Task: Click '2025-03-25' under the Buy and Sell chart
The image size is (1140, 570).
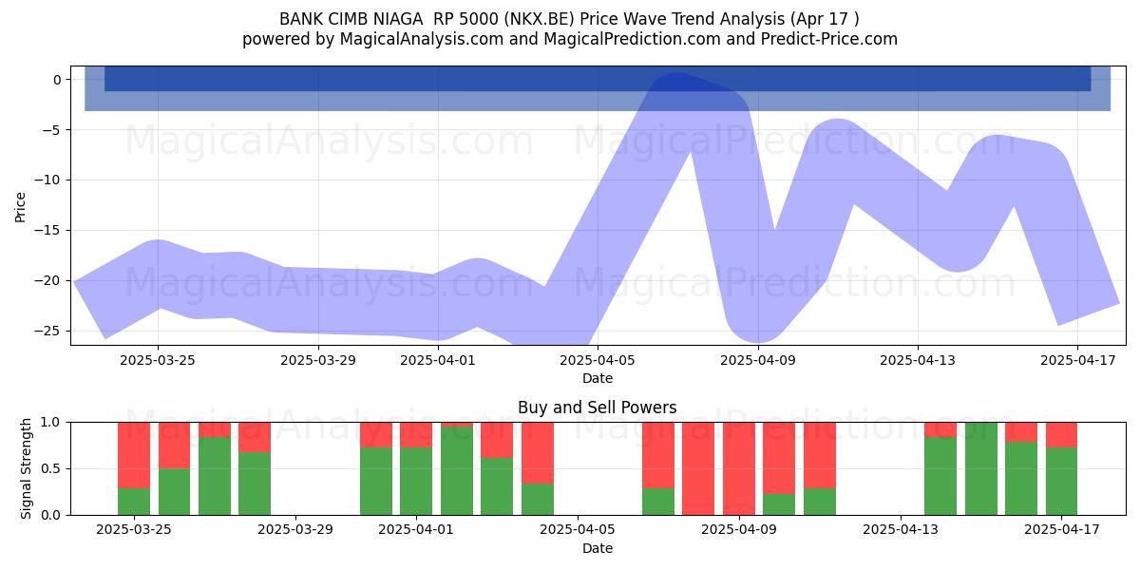Action: pos(134,530)
